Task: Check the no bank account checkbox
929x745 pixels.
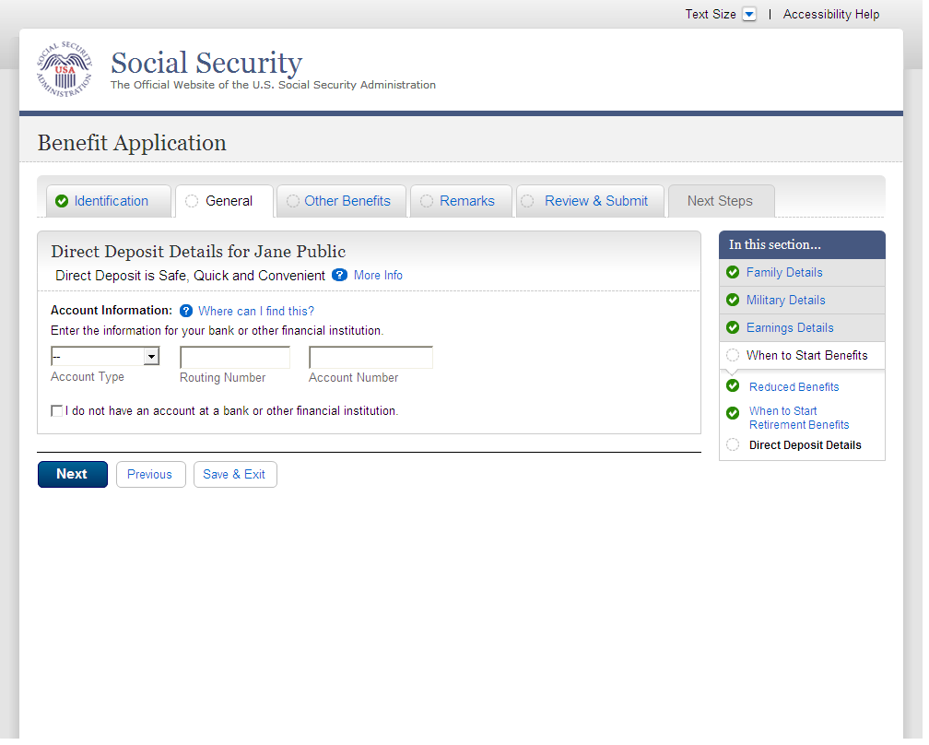Action: point(57,411)
